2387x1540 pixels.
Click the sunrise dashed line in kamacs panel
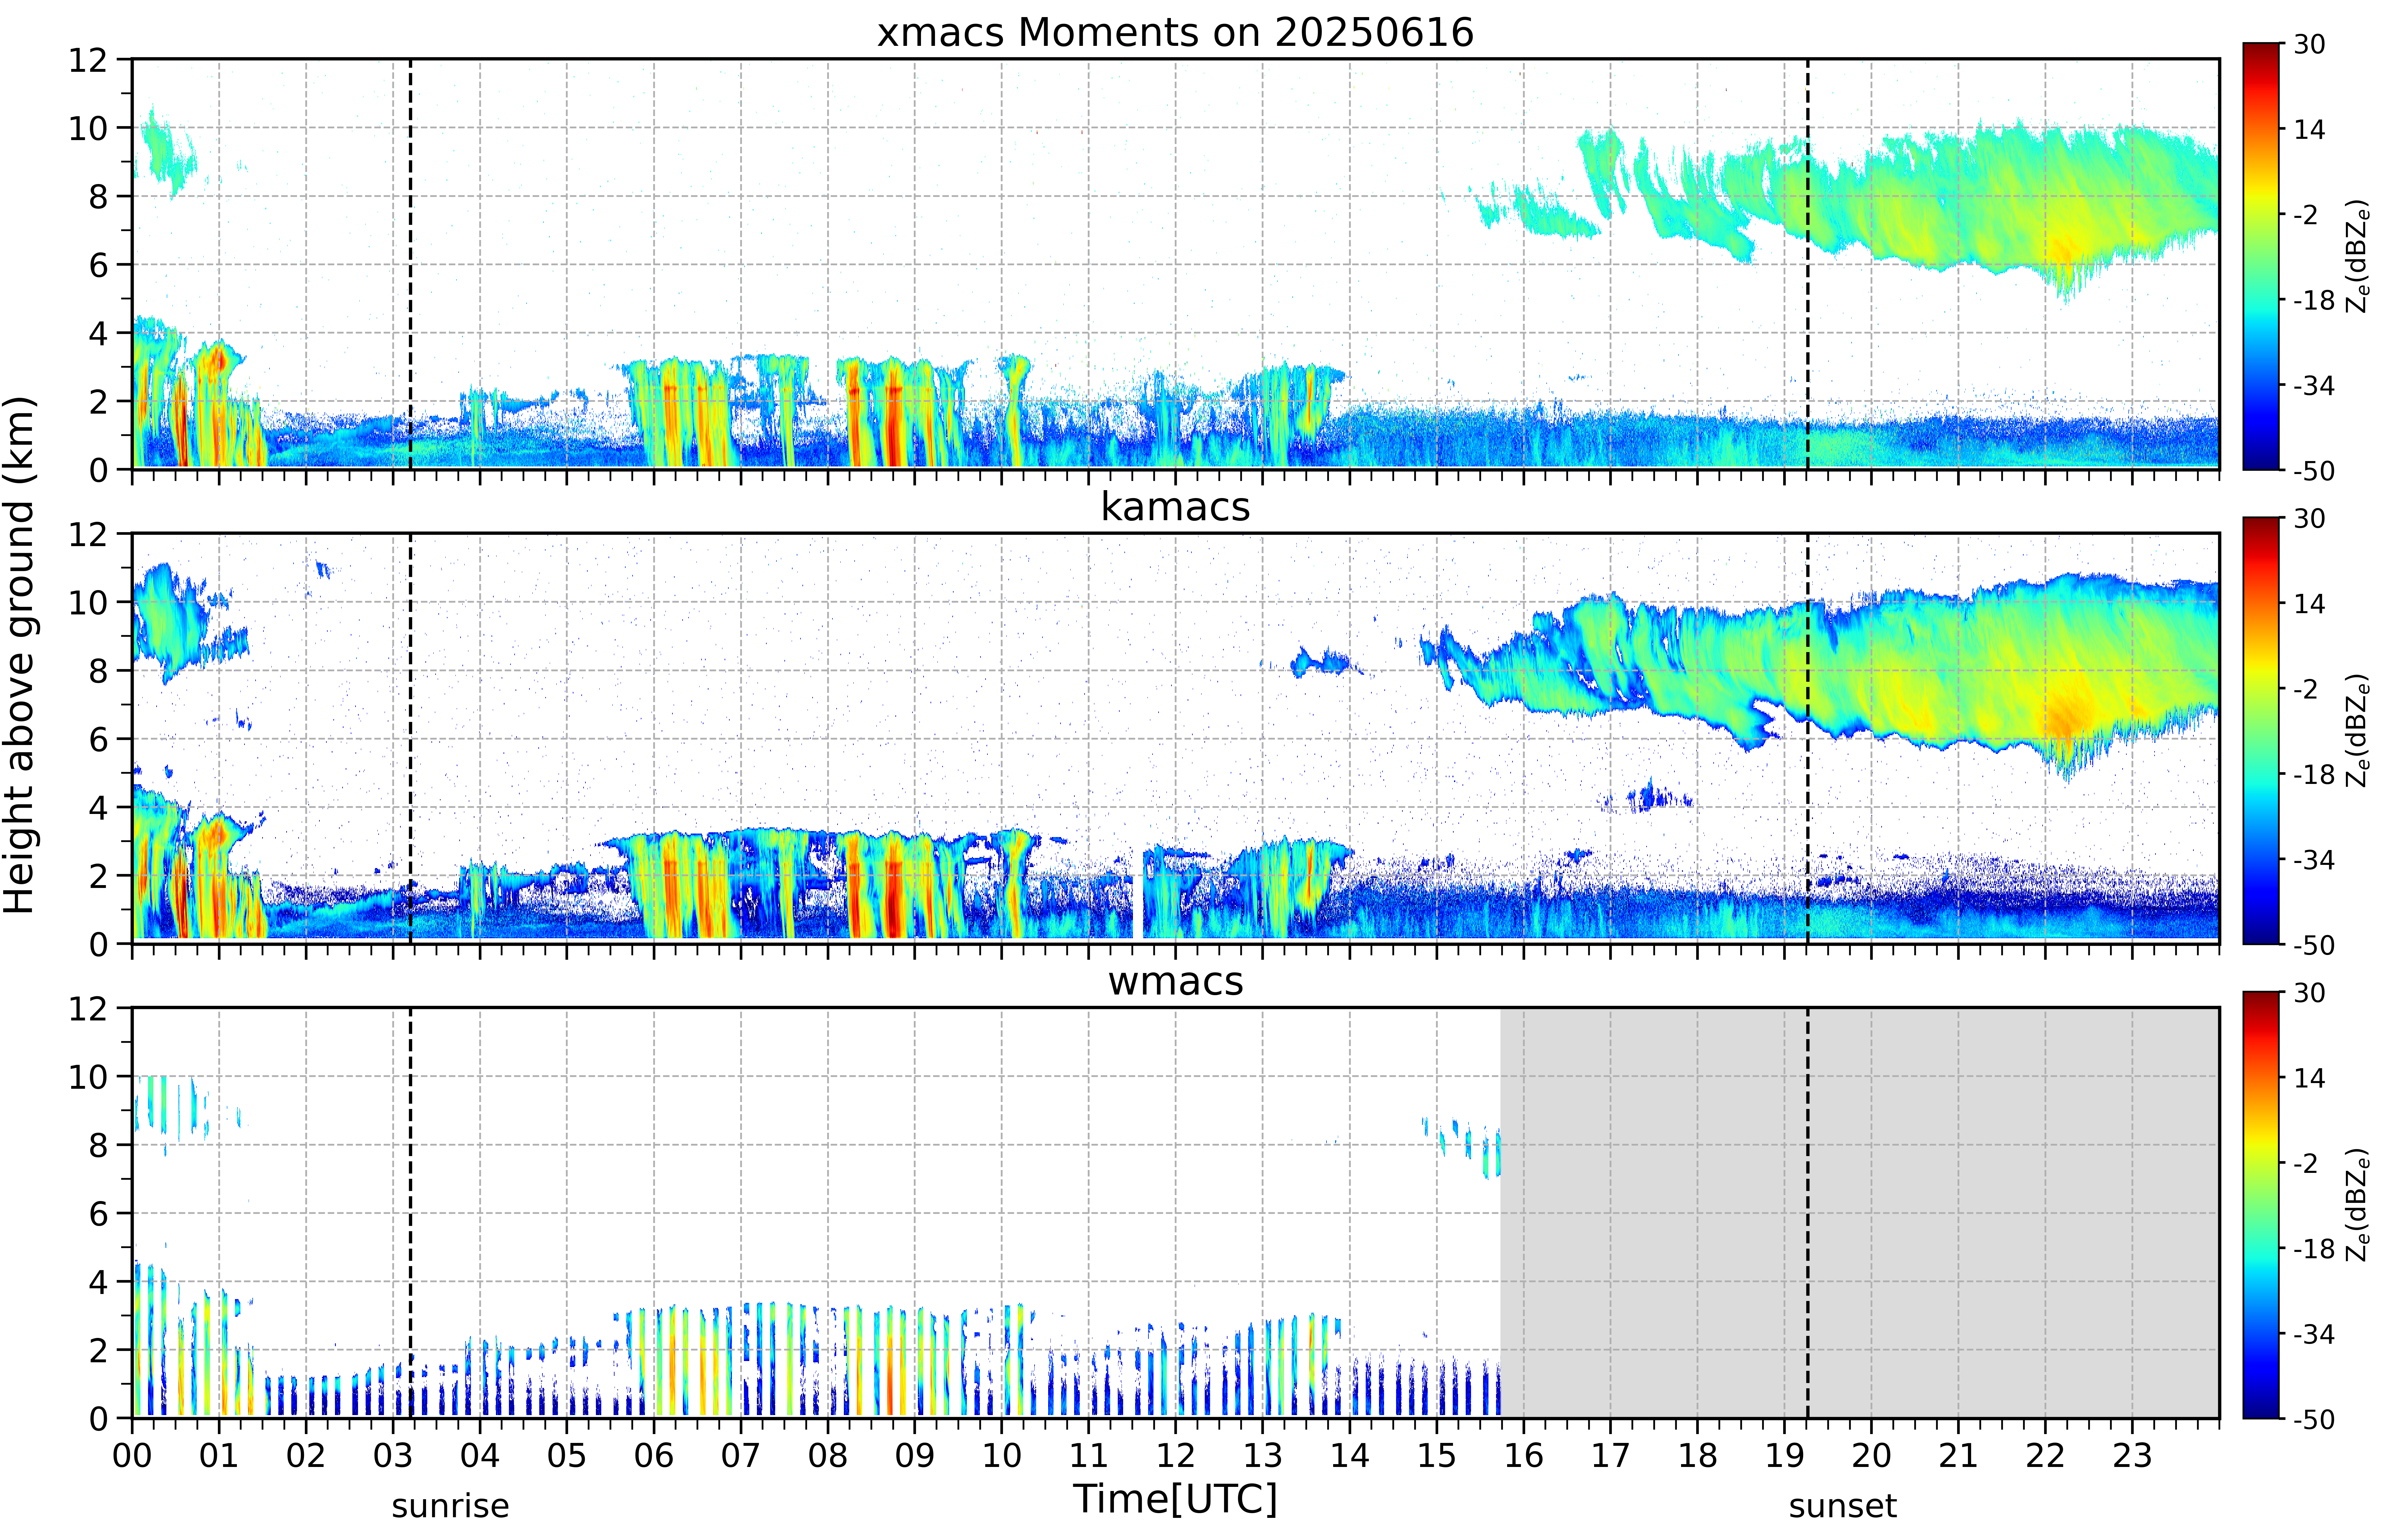point(410,738)
